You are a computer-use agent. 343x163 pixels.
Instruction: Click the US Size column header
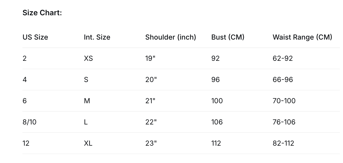(x=35, y=37)
